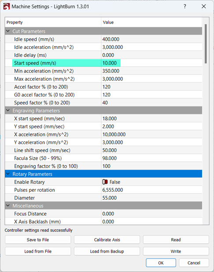This screenshot has width=214, height=272.
Task: Click Load from Backup button
Action: click(107, 251)
